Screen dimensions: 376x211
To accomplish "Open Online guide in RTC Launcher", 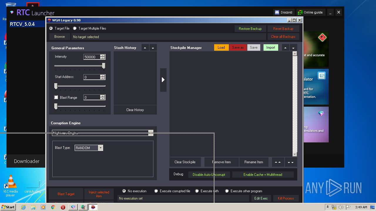I will [310, 12].
